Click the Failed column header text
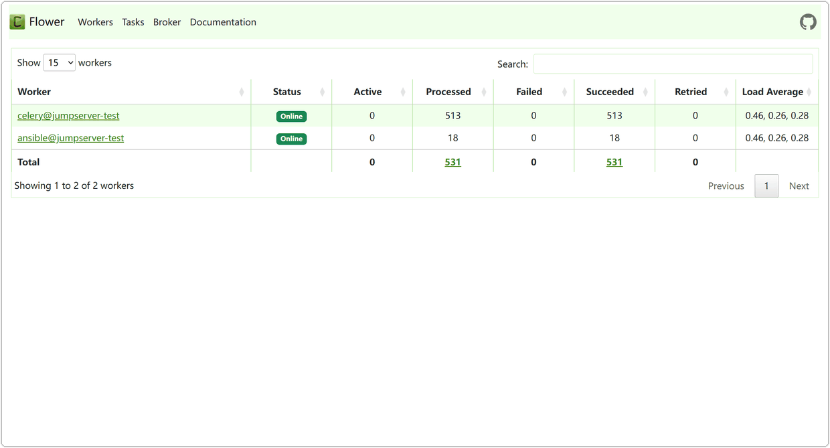This screenshot has height=448, width=830. pyautogui.click(x=529, y=92)
